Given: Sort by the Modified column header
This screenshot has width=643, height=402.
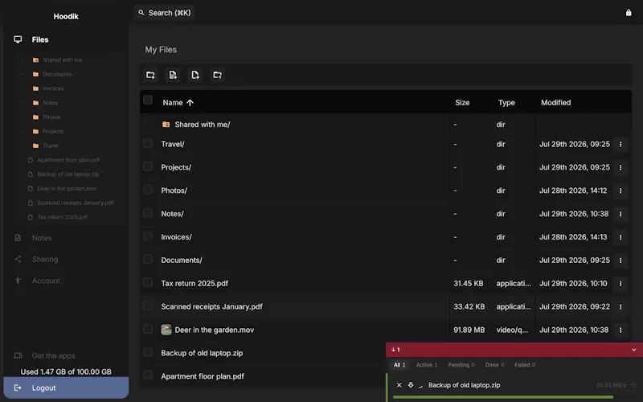Looking at the screenshot, I should tap(555, 103).
